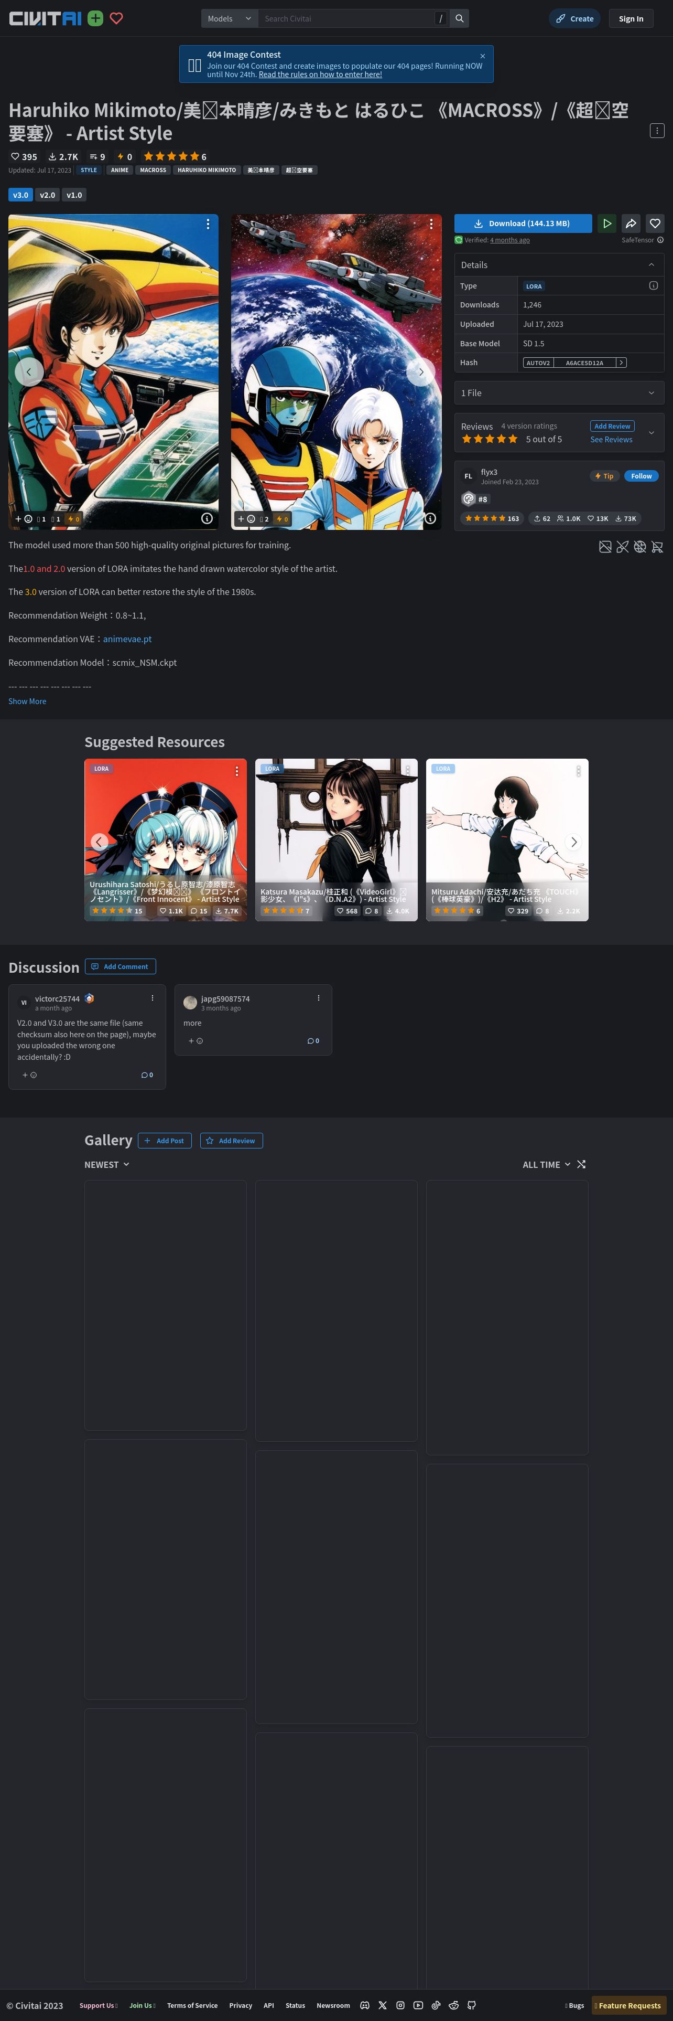Viewport: 673px width, 2021px height.
Task: Expand the description with Show More
Action: pos(27,701)
